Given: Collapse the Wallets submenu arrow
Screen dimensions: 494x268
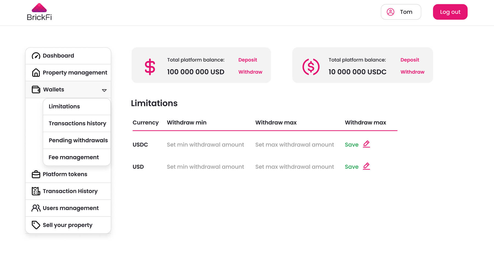Looking at the screenshot, I should pyautogui.click(x=104, y=90).
